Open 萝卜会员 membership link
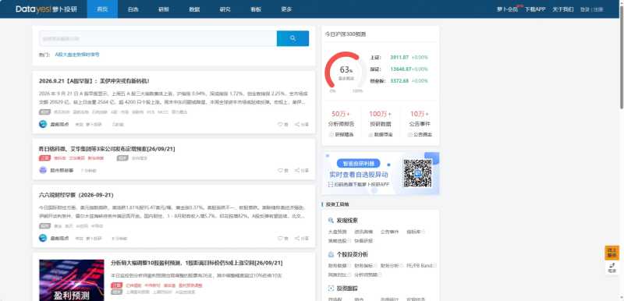Viewport: 624px width, 301px height. pyautogui.click(x=508, y=9)
